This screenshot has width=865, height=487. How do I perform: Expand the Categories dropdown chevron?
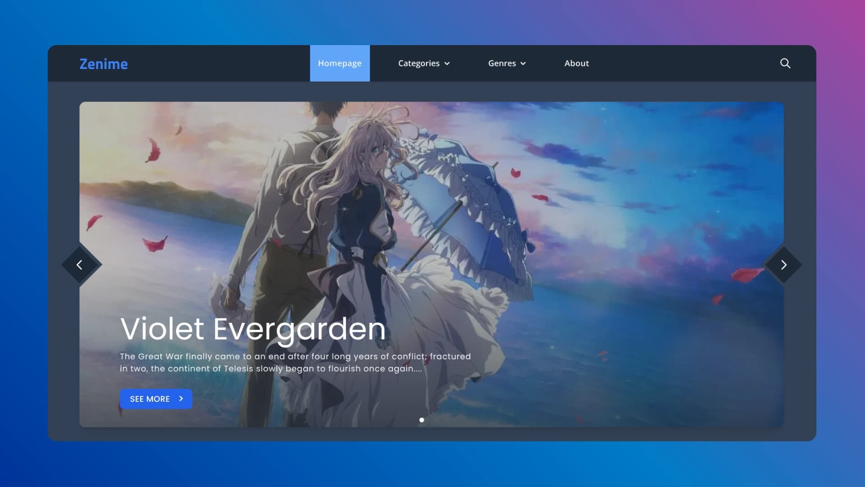coord(447,64)
